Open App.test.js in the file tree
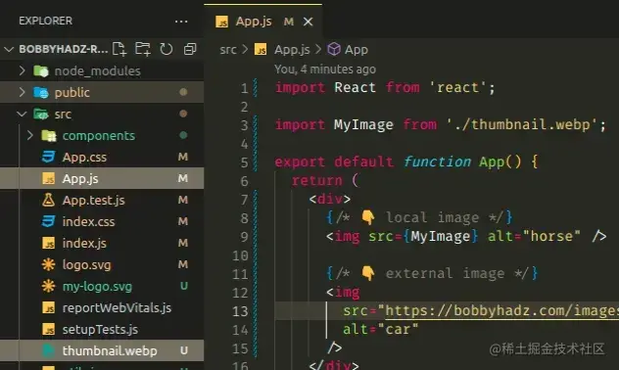 pyautogui.click(x=102, y=201)
